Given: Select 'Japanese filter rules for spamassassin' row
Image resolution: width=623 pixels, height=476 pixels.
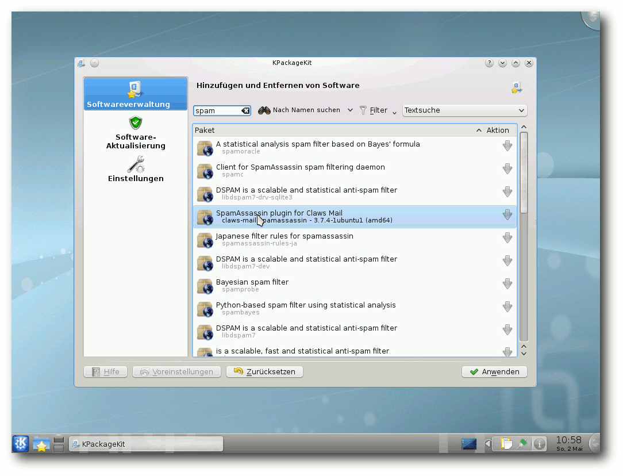Looking at the screenshot, I should coord(355,240).
